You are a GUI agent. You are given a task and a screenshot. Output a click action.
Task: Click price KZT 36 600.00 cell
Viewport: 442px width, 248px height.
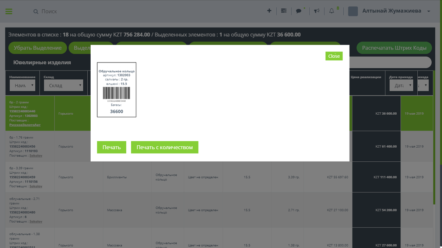point(376,114)
